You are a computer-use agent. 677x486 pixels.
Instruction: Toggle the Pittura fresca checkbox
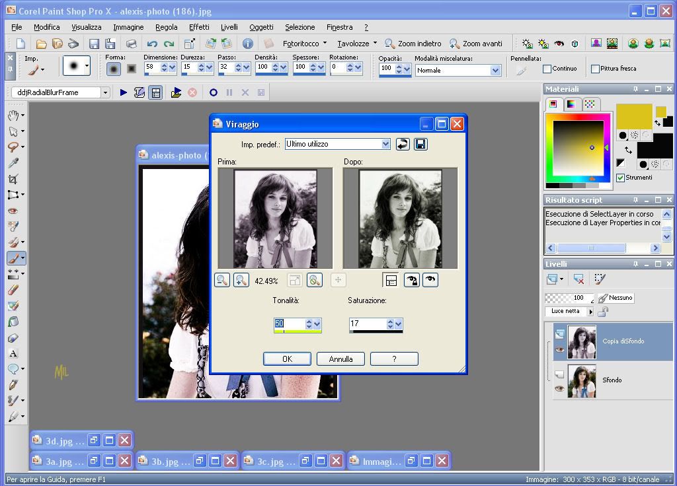pos(595,69)
